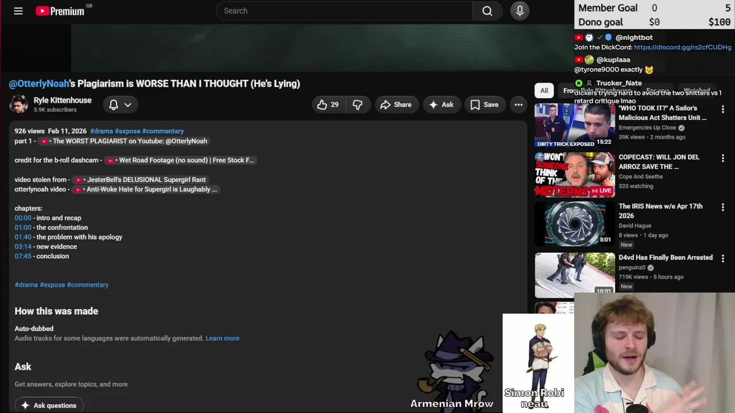735x413 pixels.
Task: Select the All filter chip
Action: (x=544, y=91)
